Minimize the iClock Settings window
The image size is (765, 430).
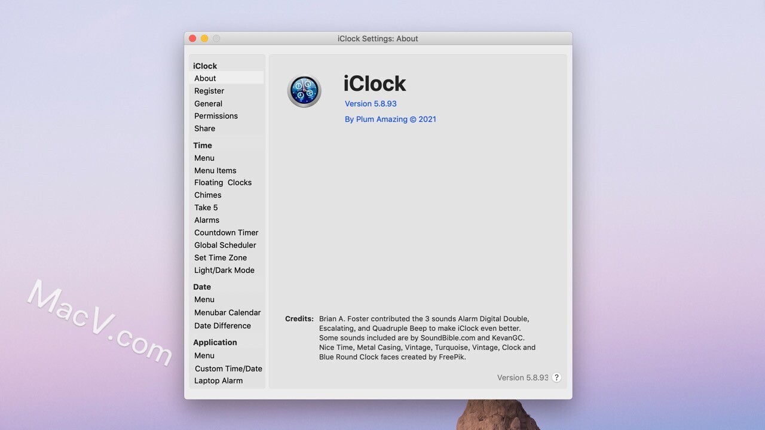[204, 38]
